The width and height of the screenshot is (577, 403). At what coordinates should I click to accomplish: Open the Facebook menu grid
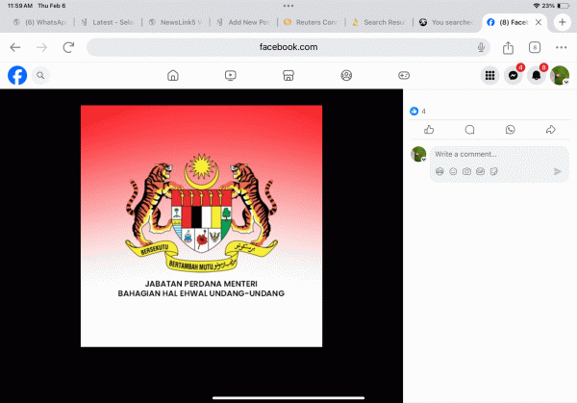click(x=489, y=75)
